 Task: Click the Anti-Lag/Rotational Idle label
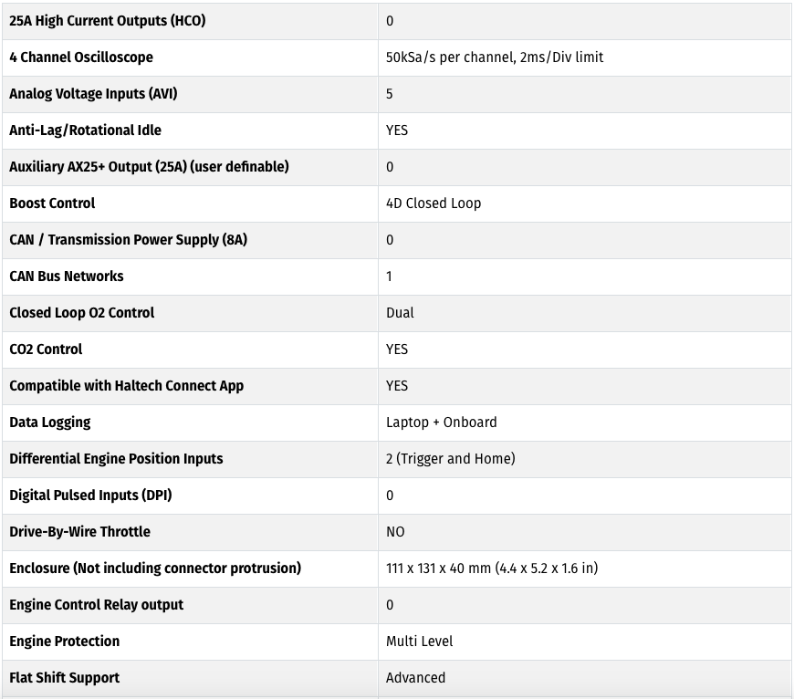tap(85, 130)
